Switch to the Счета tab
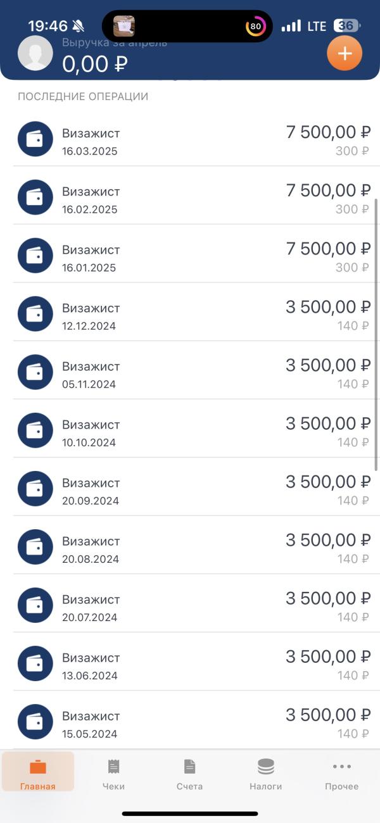Image resolution: width=380 pixels, height=823 pixels. coord(189,774)
